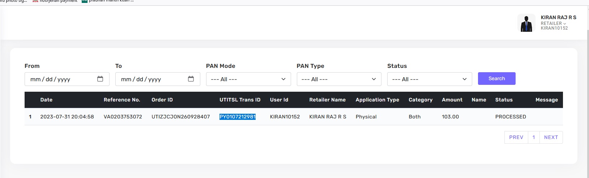589x178 pixels.
Task: Expand the PAN Type dropdown
Action: pyautogui.click(x=339, y=79)
